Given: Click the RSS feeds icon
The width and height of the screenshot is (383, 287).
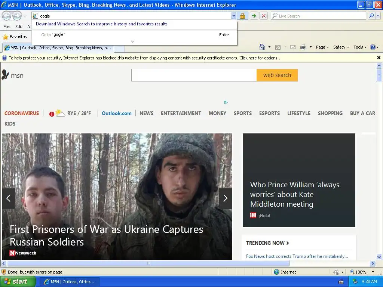Looking at the screenshot, I should [x=278, y=47].
